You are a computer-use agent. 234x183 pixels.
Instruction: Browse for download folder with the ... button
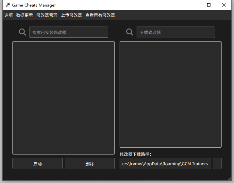pos(217,164)
